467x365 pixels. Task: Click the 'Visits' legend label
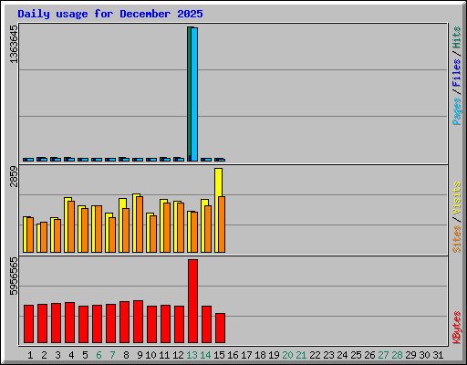456,199
